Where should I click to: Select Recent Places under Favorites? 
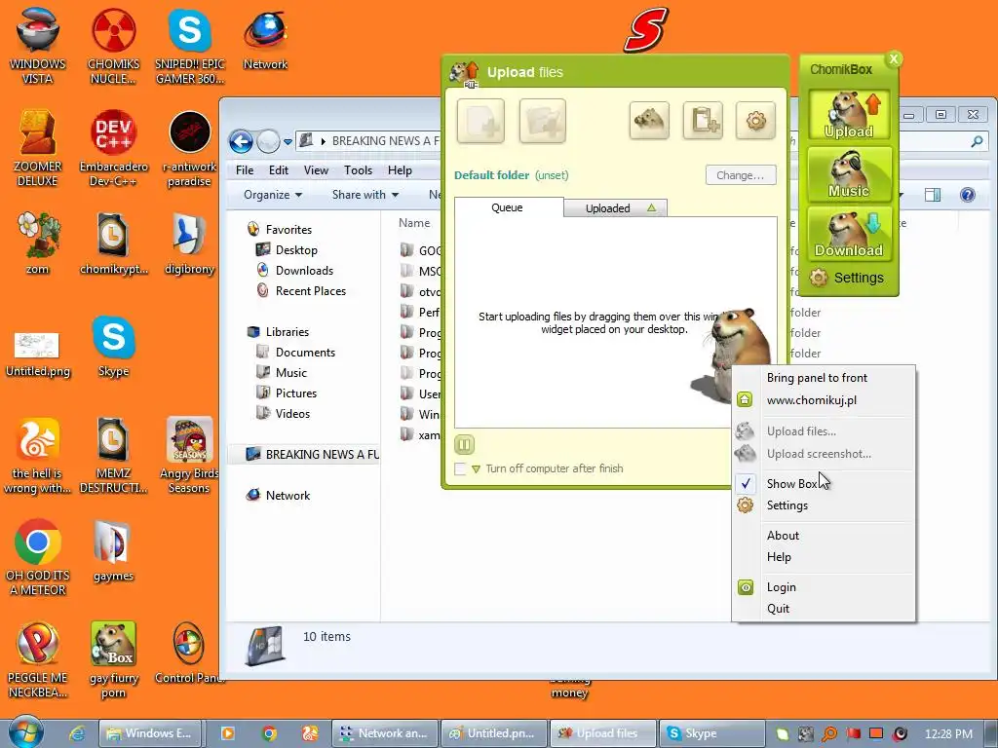point(311,290)
